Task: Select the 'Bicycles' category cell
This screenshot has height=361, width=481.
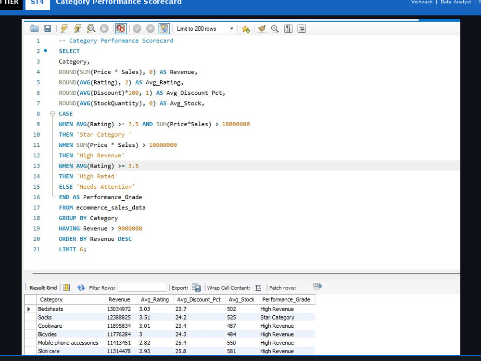Action: click(x=71, y=335)
